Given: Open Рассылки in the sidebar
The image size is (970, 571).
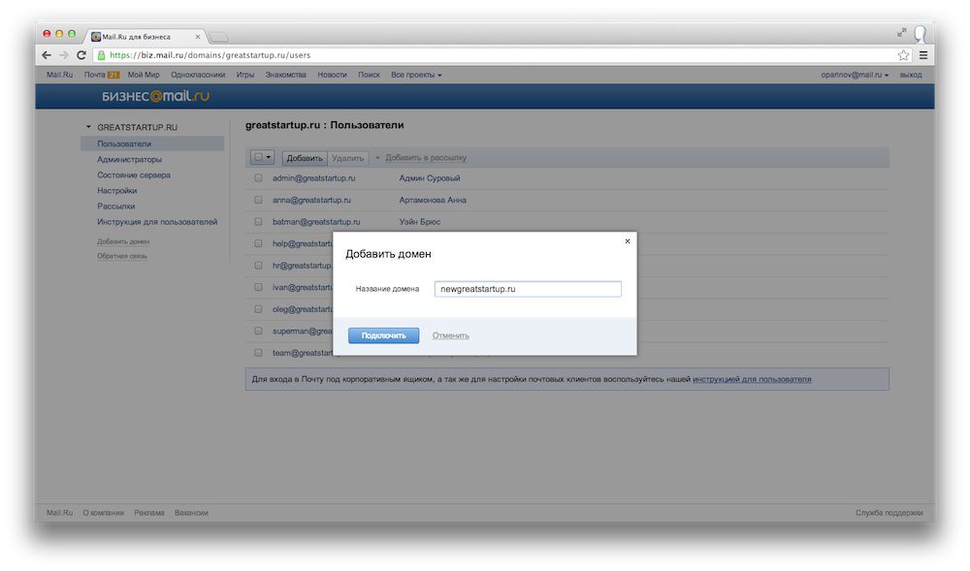Looking at the screenshot, I should [115, 206].
